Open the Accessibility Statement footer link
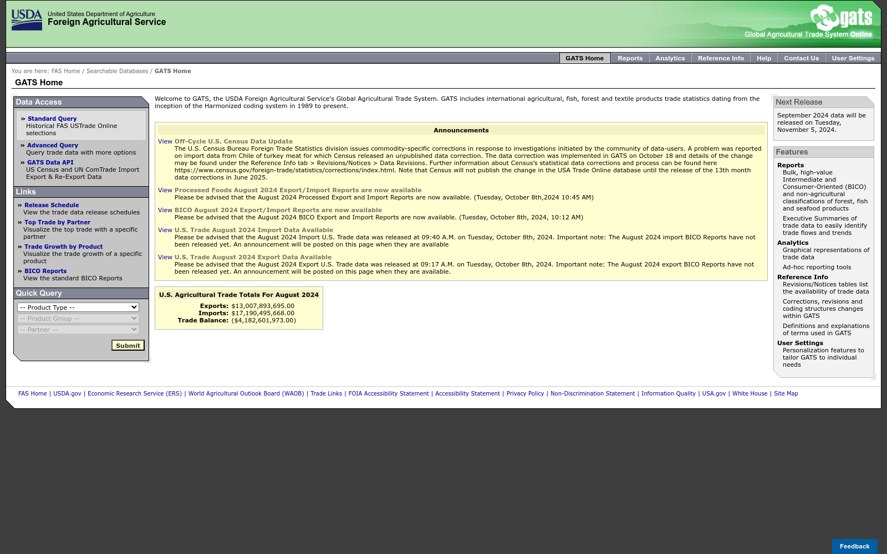 tap(467, 394)
